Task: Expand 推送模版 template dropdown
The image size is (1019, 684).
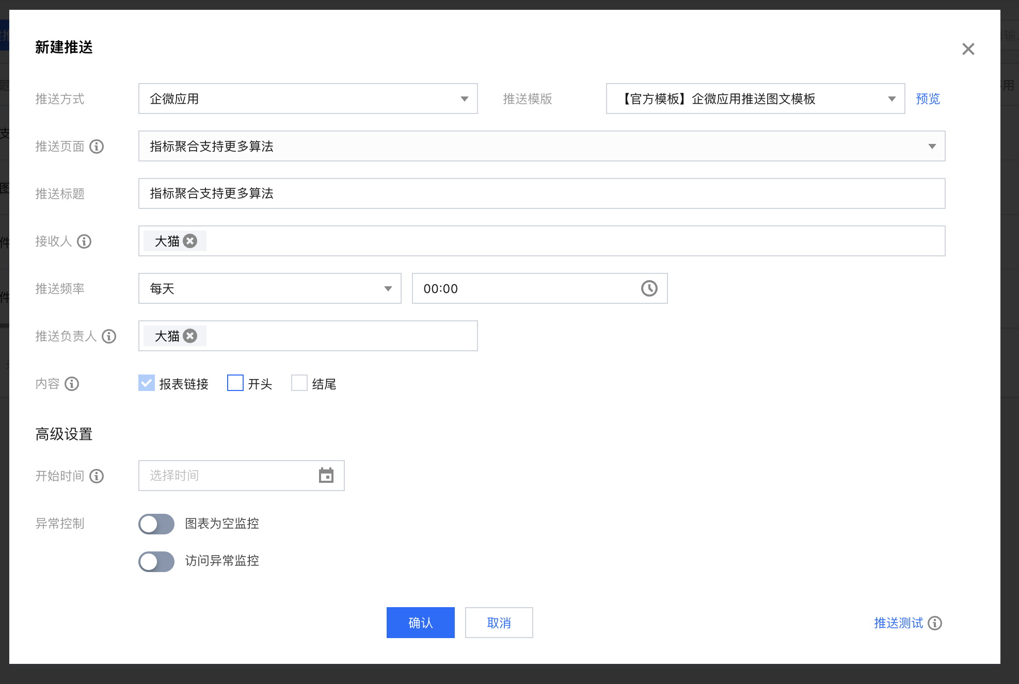Action: [755, 99]
